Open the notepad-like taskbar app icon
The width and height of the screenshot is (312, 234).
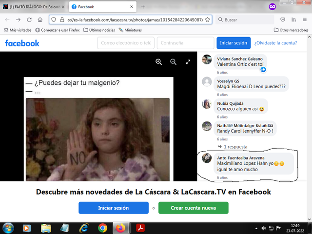coord(65,228)
